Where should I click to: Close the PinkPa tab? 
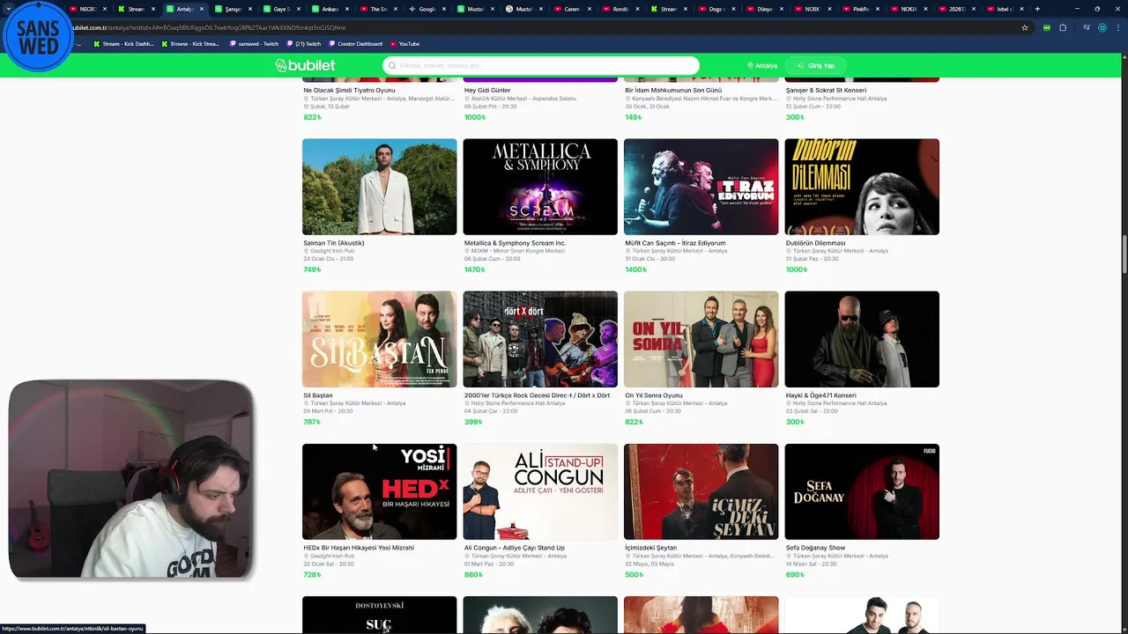click(878, 9)
